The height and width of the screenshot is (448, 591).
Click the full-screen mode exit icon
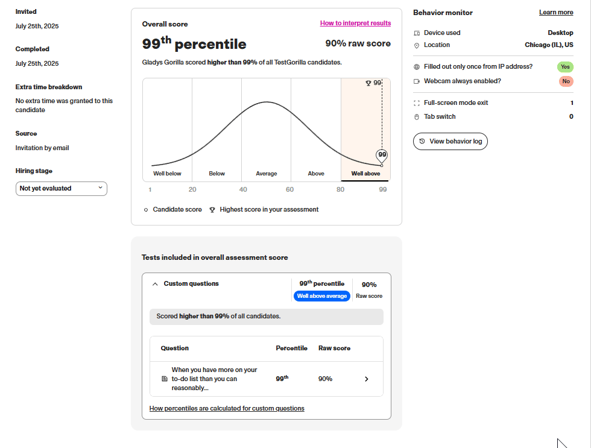(x=416, y=103)
